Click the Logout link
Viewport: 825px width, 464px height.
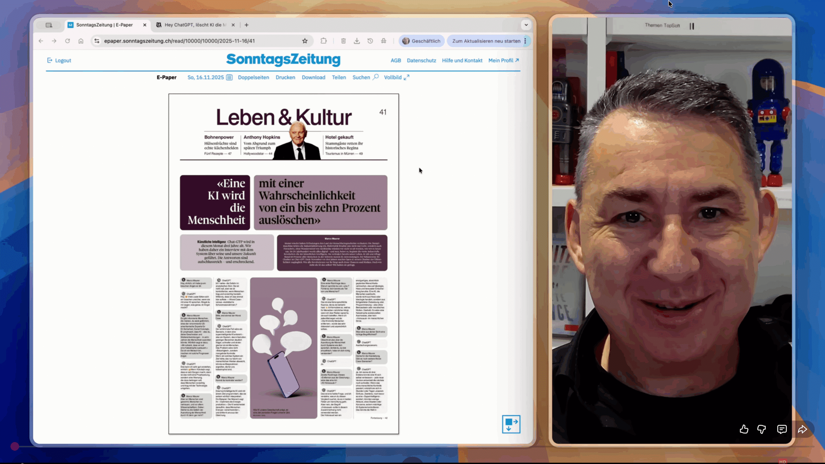click(59, 61)
